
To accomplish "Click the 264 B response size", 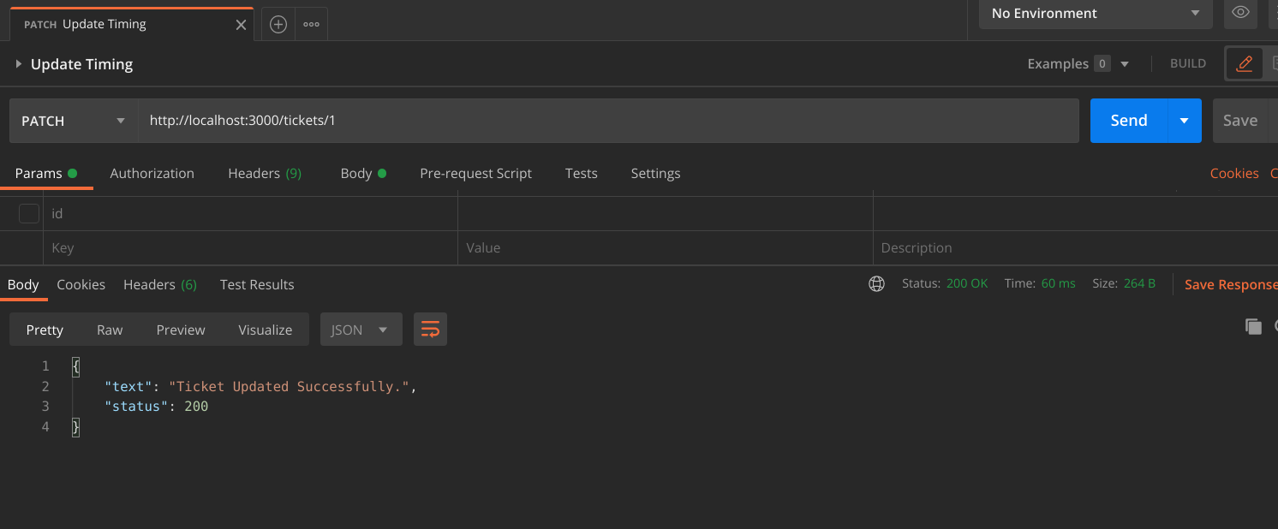I will 1139,283.
